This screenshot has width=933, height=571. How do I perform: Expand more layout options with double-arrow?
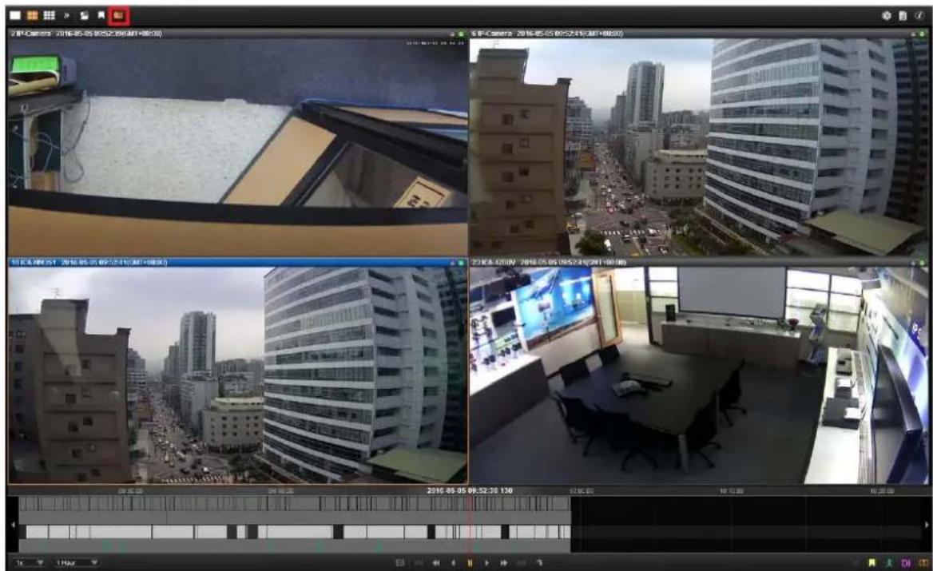[66, 15]
